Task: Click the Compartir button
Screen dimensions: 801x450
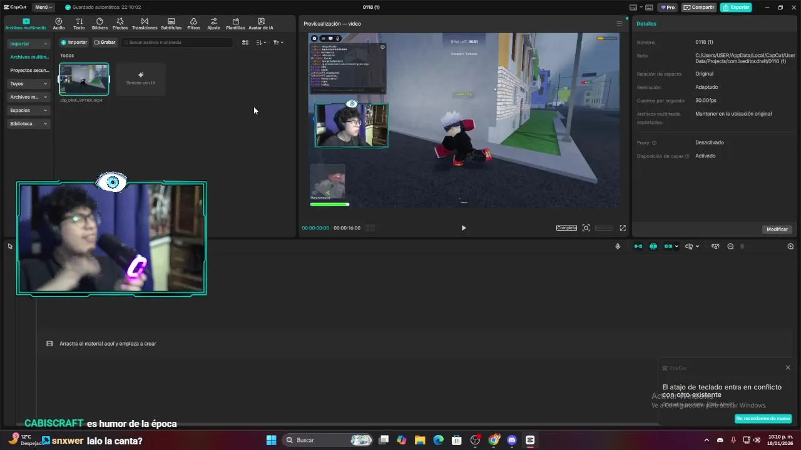Action: click(699, 7)
